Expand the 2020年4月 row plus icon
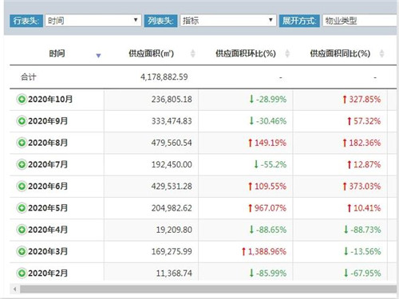 (22, 230)
